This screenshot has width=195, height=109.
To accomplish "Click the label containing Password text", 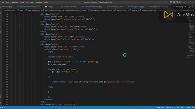I will pyautogui.click(x=66, y=27).
